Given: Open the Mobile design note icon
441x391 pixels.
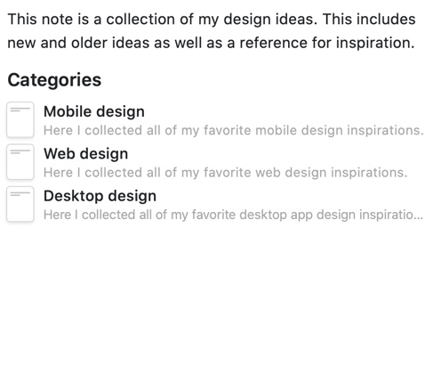Looking at the screenshot, I should point(20,119).
